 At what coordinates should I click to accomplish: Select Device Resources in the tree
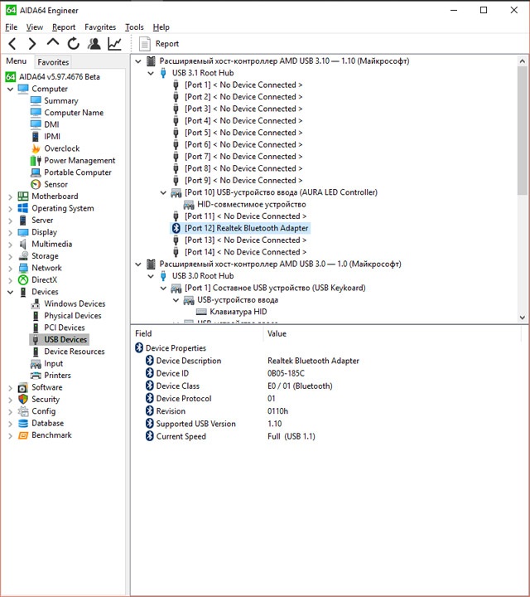75,352
